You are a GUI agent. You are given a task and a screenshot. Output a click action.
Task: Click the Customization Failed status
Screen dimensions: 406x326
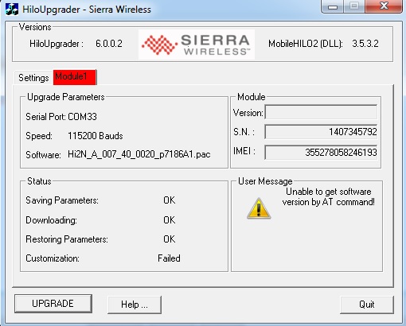(x=169, y=258)
